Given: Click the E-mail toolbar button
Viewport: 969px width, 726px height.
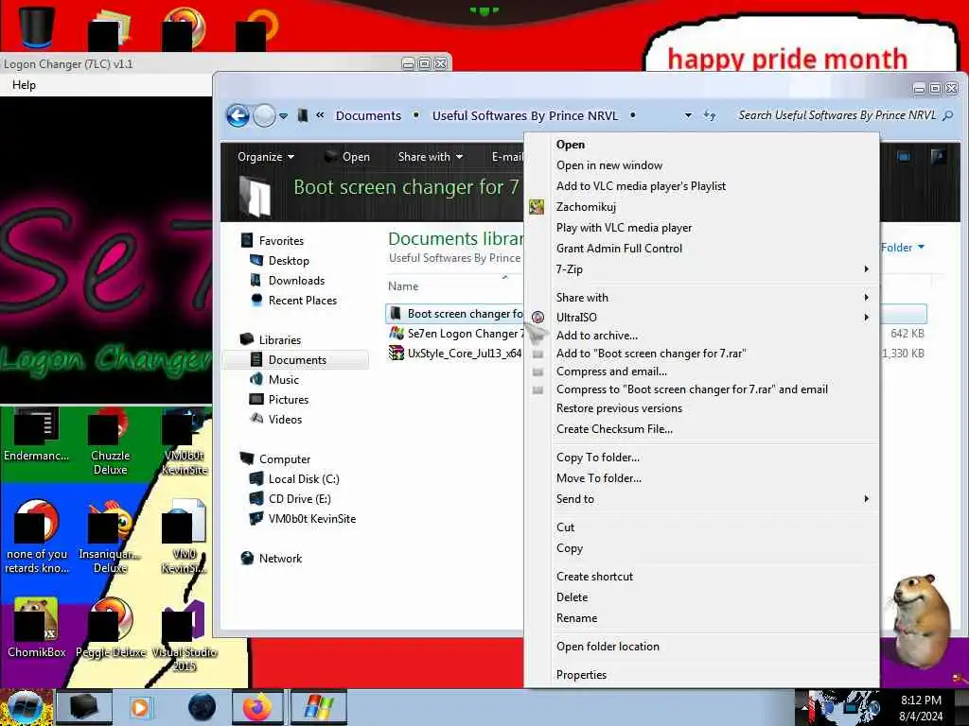Looking at the screenshot, I should 507,157.
